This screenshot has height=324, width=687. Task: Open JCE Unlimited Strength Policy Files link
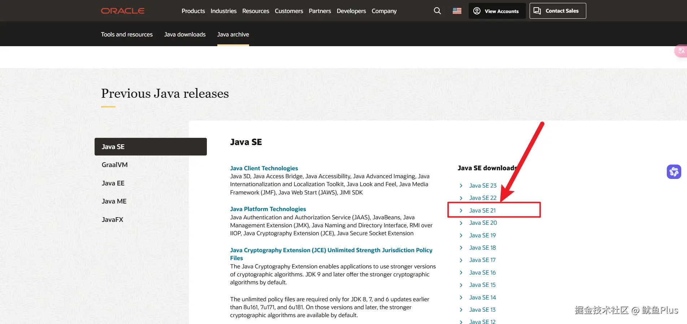331,254
